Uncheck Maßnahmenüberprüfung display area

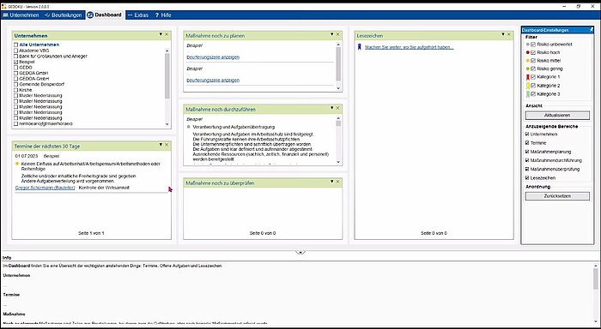[x=527, y=169]
